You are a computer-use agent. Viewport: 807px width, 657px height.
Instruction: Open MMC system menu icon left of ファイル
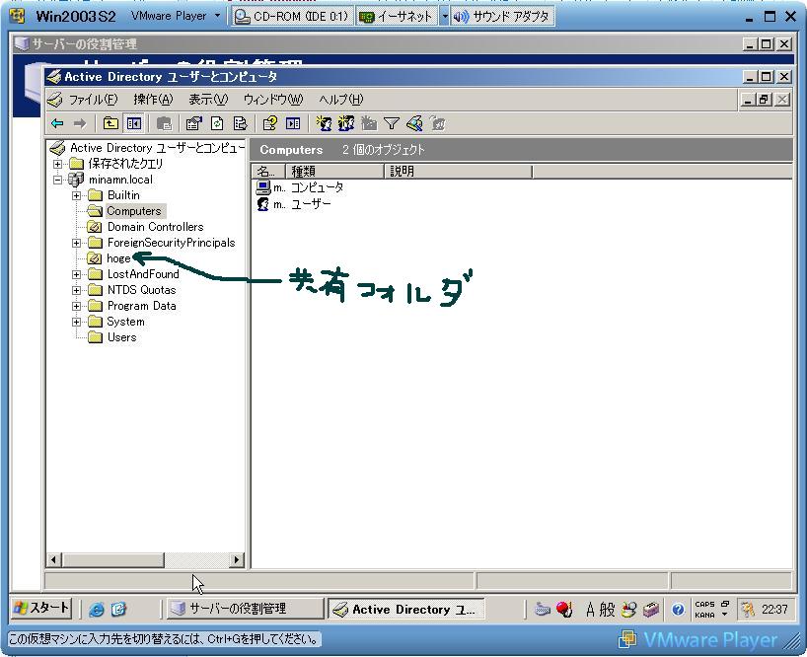click(x=54, y=100)
